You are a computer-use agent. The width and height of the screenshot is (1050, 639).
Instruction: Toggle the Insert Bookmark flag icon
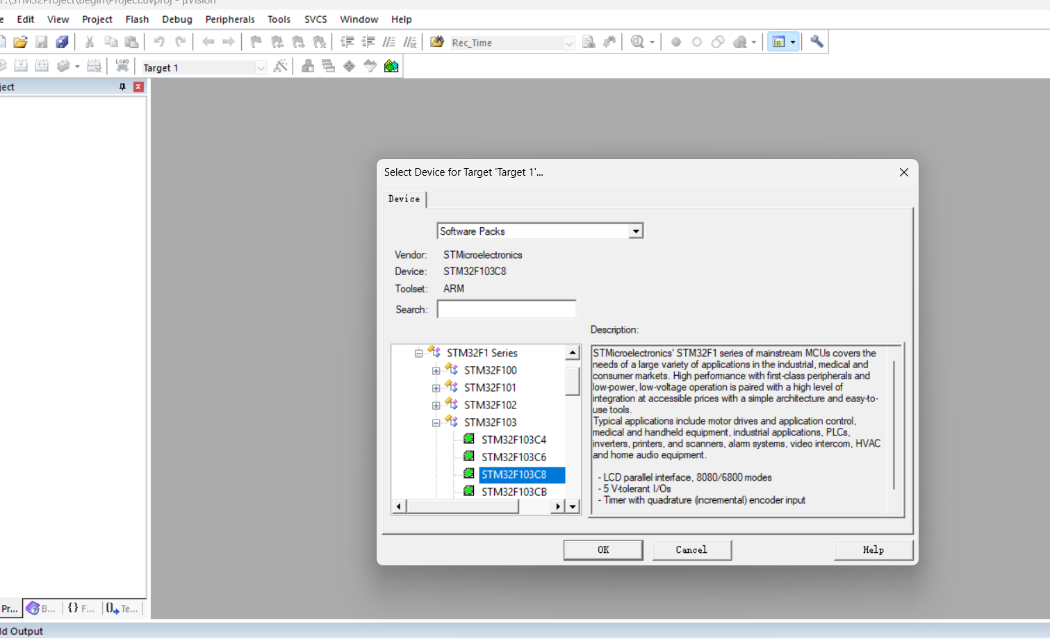pos(256,42)
